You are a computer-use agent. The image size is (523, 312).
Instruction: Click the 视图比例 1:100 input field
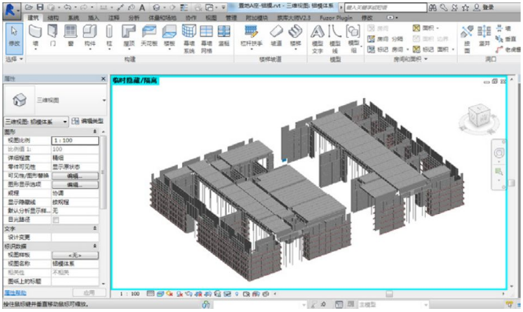75,140
